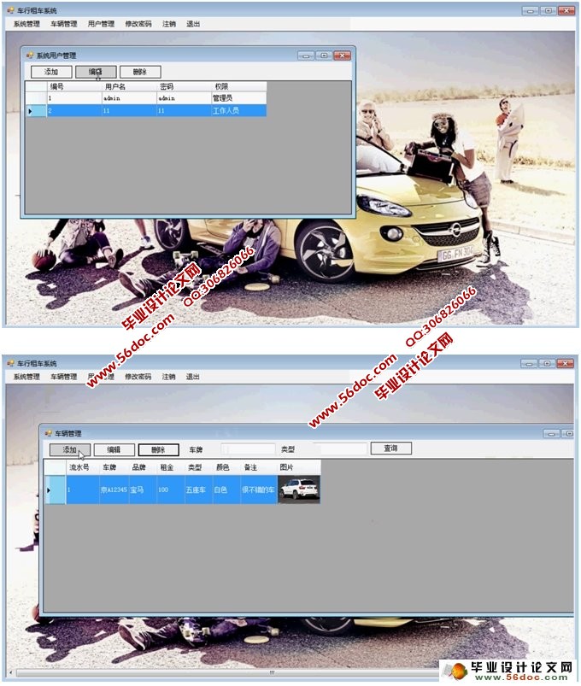Click into the 类型 filter field
This screenshot has width=581, height=686.
click(x=342, y=449)
